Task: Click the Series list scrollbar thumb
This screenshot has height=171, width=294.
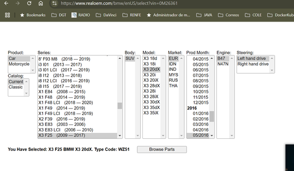Action: 119,106
